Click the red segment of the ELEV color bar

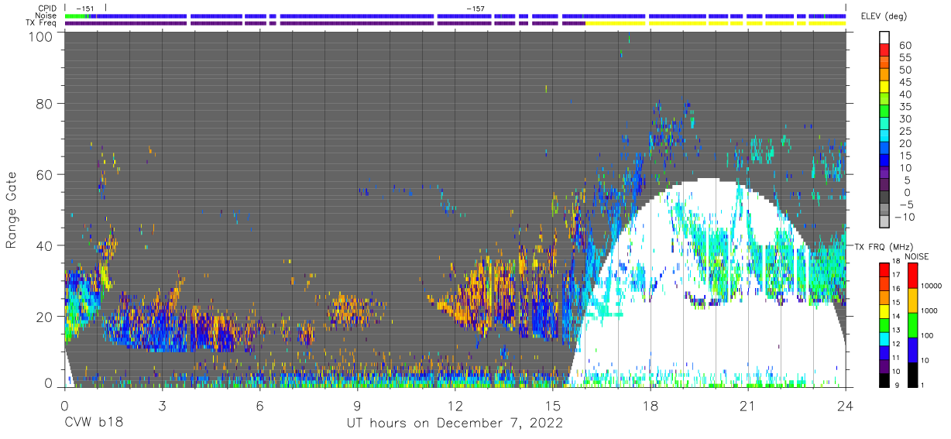click(884, 50)
